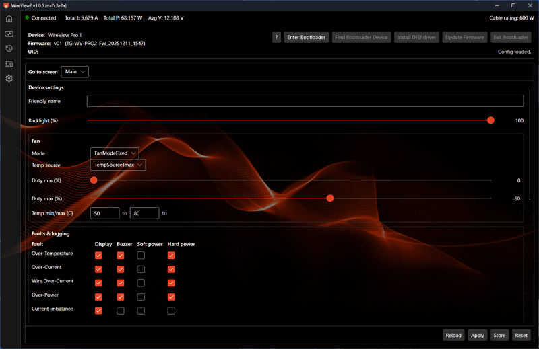Maximize the WireView2 window
The width and height of the screenshot is (539, 349).
513,5
